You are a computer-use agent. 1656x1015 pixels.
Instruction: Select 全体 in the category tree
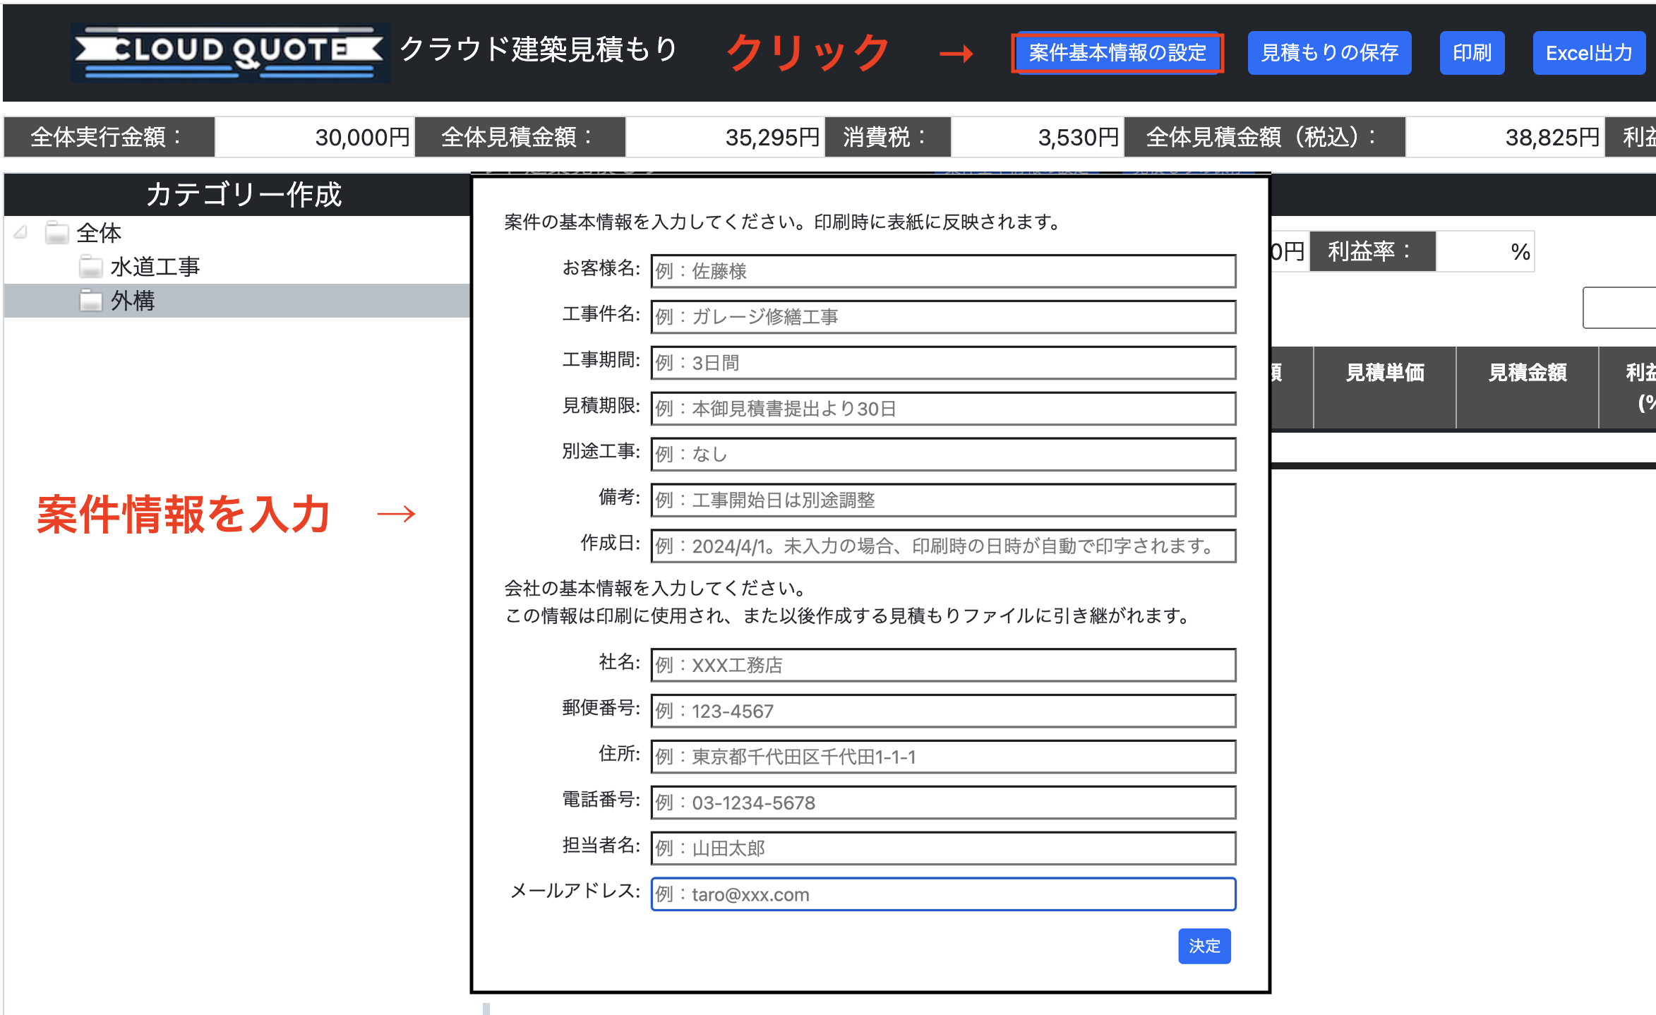[x=99, y=233]
